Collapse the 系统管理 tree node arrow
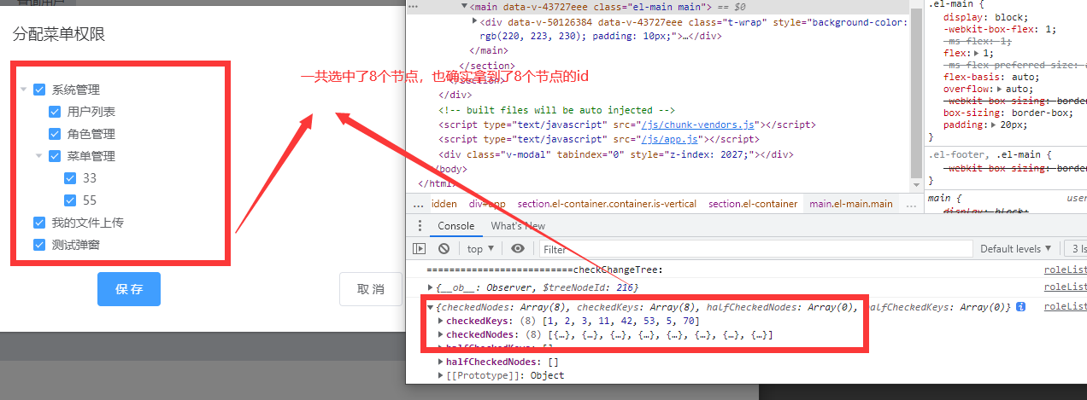 point(24,90)
